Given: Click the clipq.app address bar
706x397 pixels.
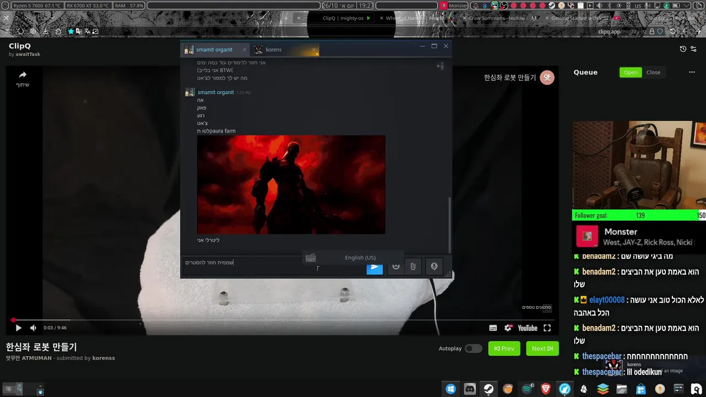Looking at the screenshot, I should tap(622, 32).
